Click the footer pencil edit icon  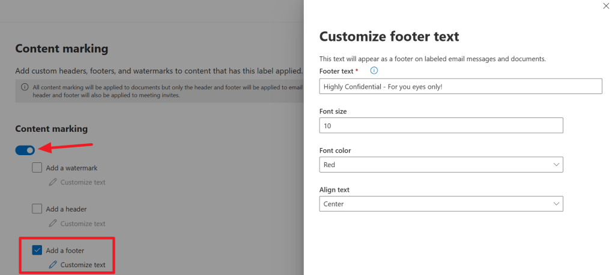pos(53,264)
